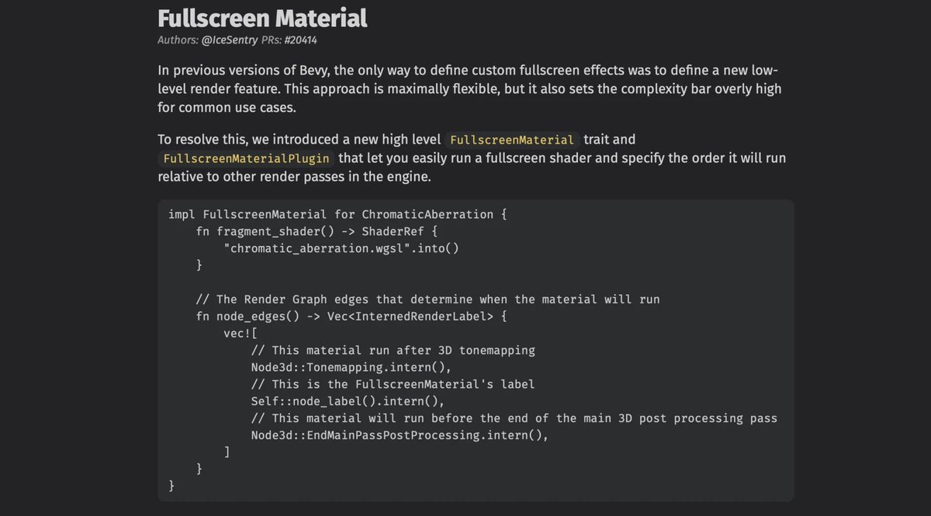
Task: Click the inline FullscreenMaterialPlugin code term
Action: [x=247, y=158]
